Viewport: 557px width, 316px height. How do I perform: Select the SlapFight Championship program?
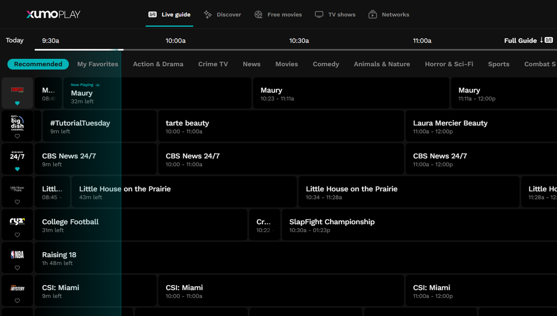pos(419,225)
